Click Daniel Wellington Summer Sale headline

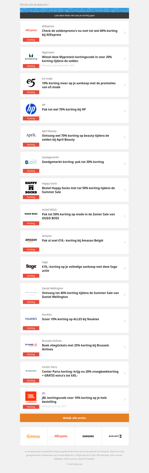tap(80, 295)
